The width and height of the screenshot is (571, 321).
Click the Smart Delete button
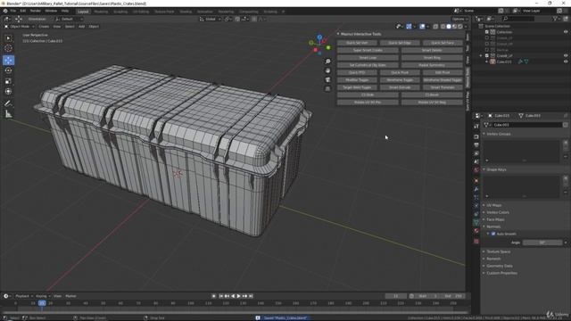[x=432, y=50]
